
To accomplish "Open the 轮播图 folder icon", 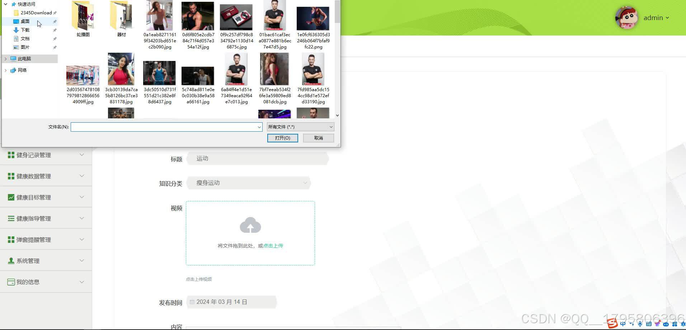I will pos(83,15).
